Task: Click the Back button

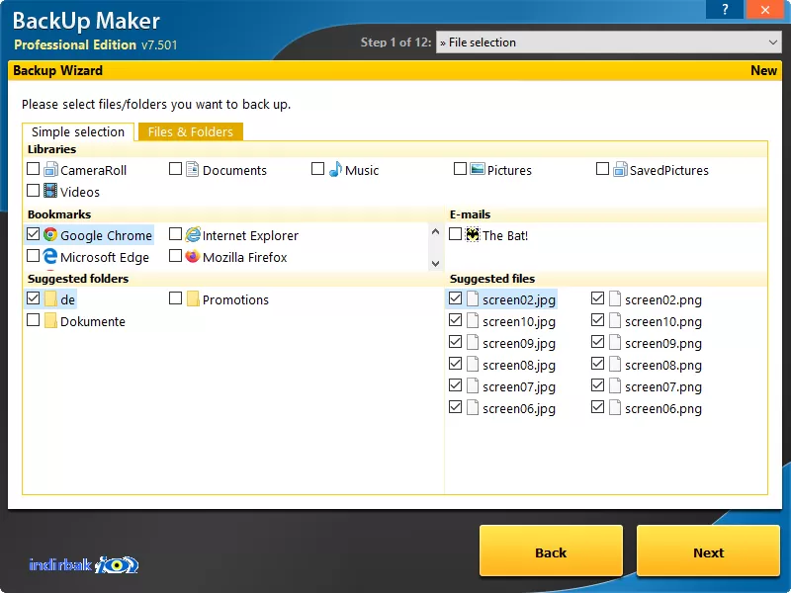Action: pyautogui.click(x=551, y=552)
